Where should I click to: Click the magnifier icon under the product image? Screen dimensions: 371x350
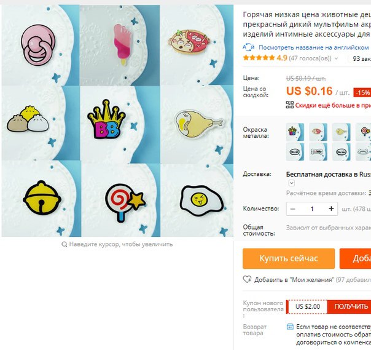pyautogui.click(x=64, y=244)
